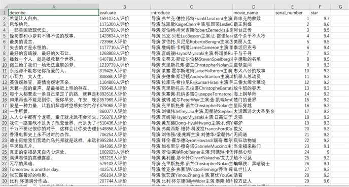
Task: Select the cell '张艺谋最好的电影。'
Action: [x=54, y=175]
